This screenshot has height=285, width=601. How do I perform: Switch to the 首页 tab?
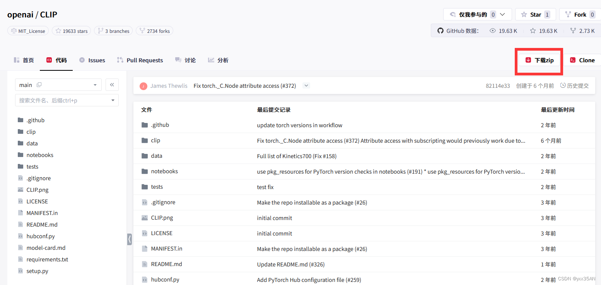pos(24,60)
